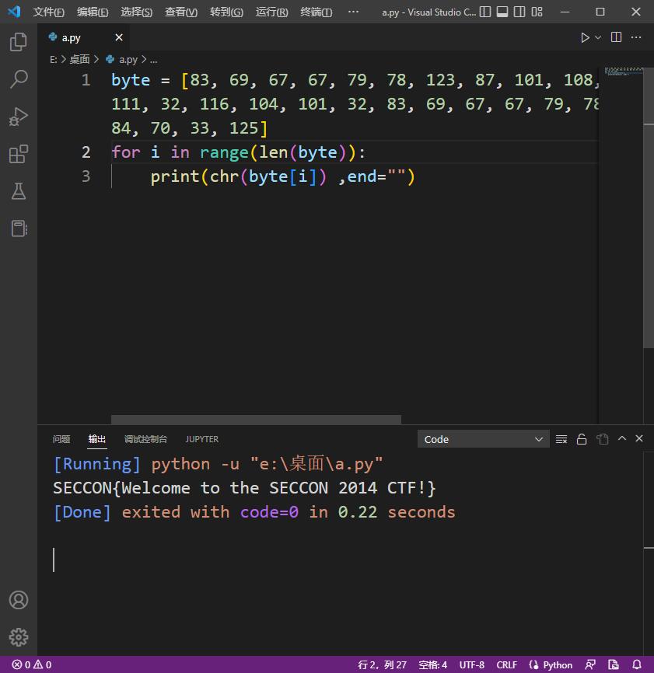Open the Extensions view

coord(19,154)
